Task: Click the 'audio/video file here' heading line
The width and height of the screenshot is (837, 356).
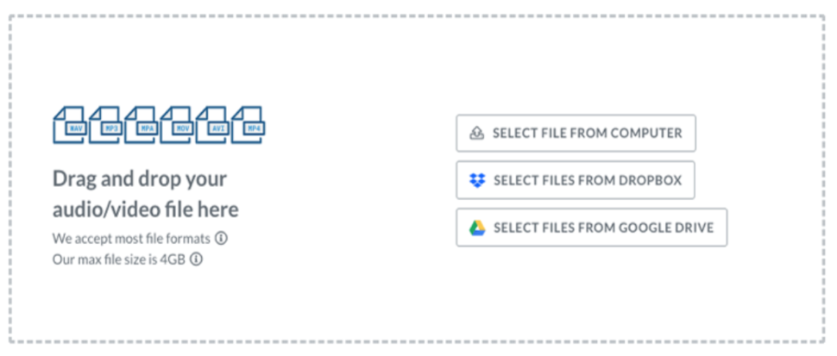Action: pos(146,210)
